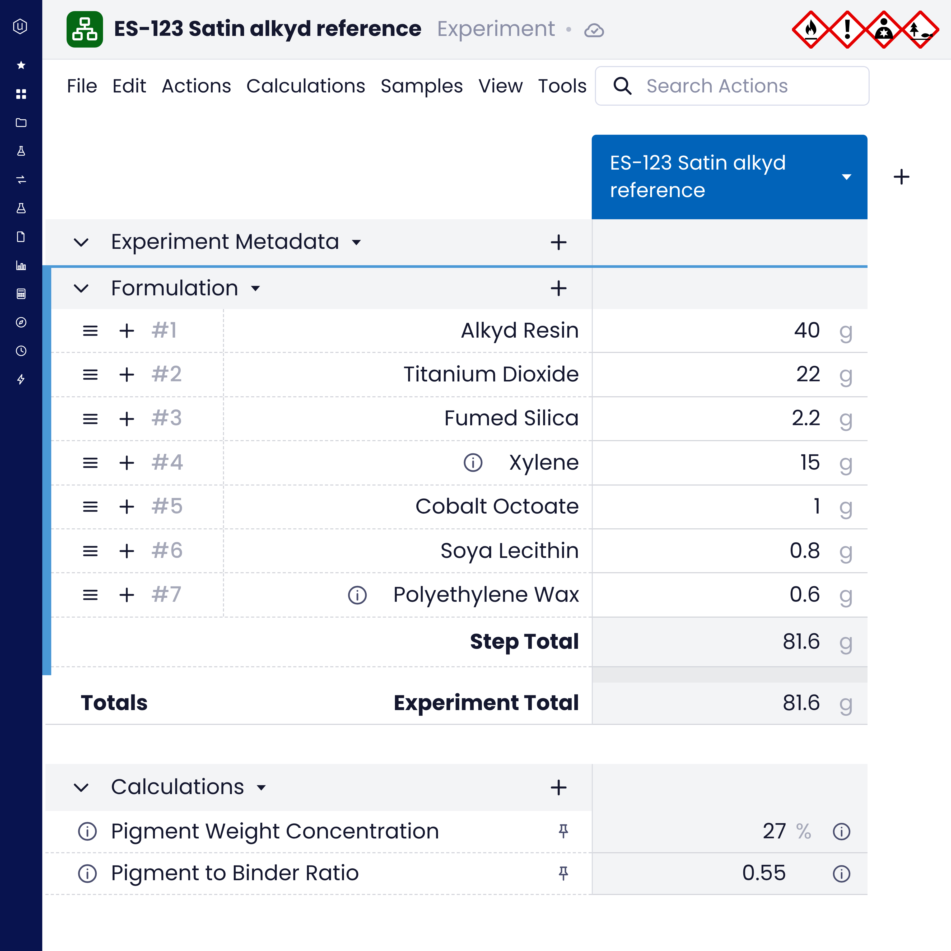Click the bar chart icon in sidebar

coord(21,265)
